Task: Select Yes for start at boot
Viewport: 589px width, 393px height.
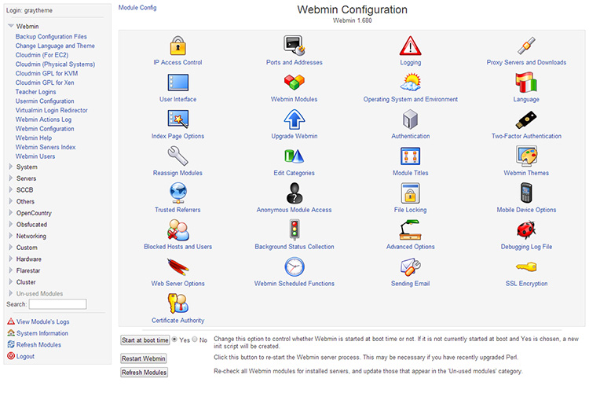Action: point(174,340)
